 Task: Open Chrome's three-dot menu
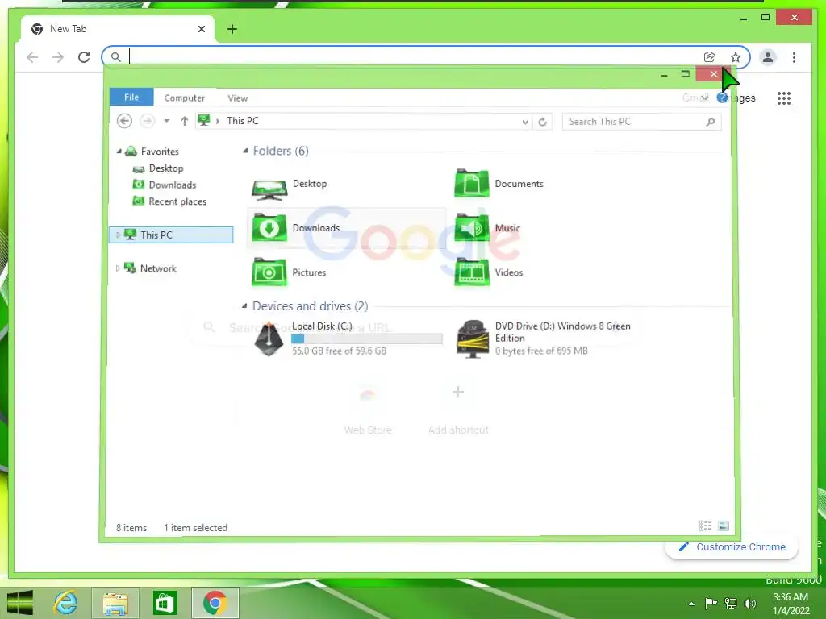click(x=794, y=57)
